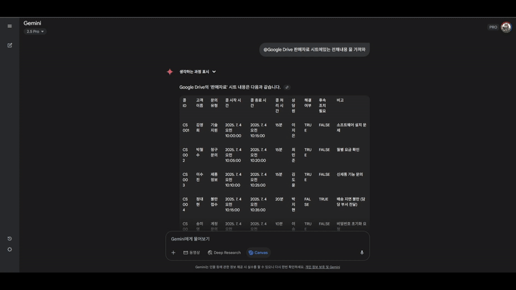Open settings icon at sidebar bottom
The image size is (516, 290).
pos(10,249)
